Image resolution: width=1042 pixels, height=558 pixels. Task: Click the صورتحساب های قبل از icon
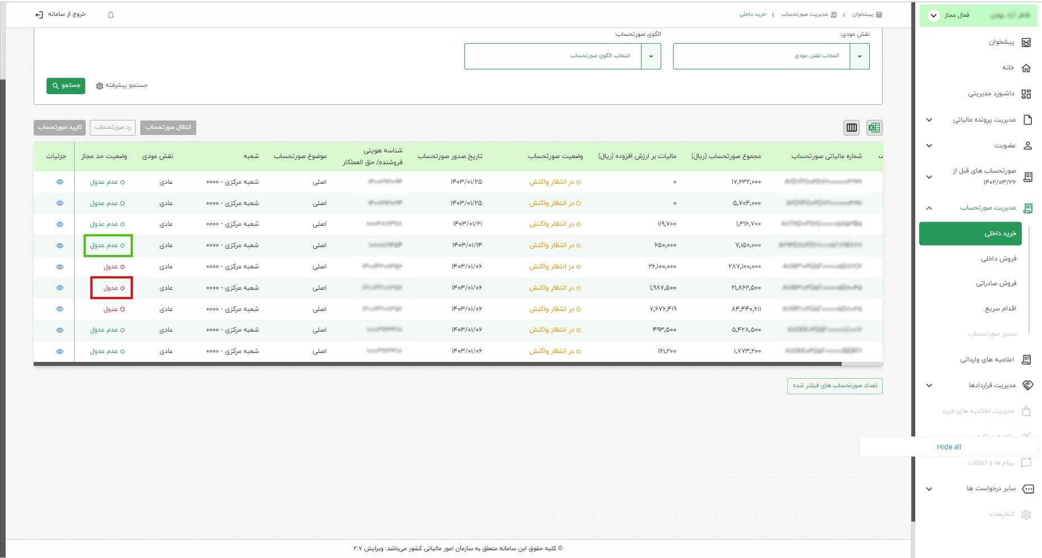[x=1027, y=177]
